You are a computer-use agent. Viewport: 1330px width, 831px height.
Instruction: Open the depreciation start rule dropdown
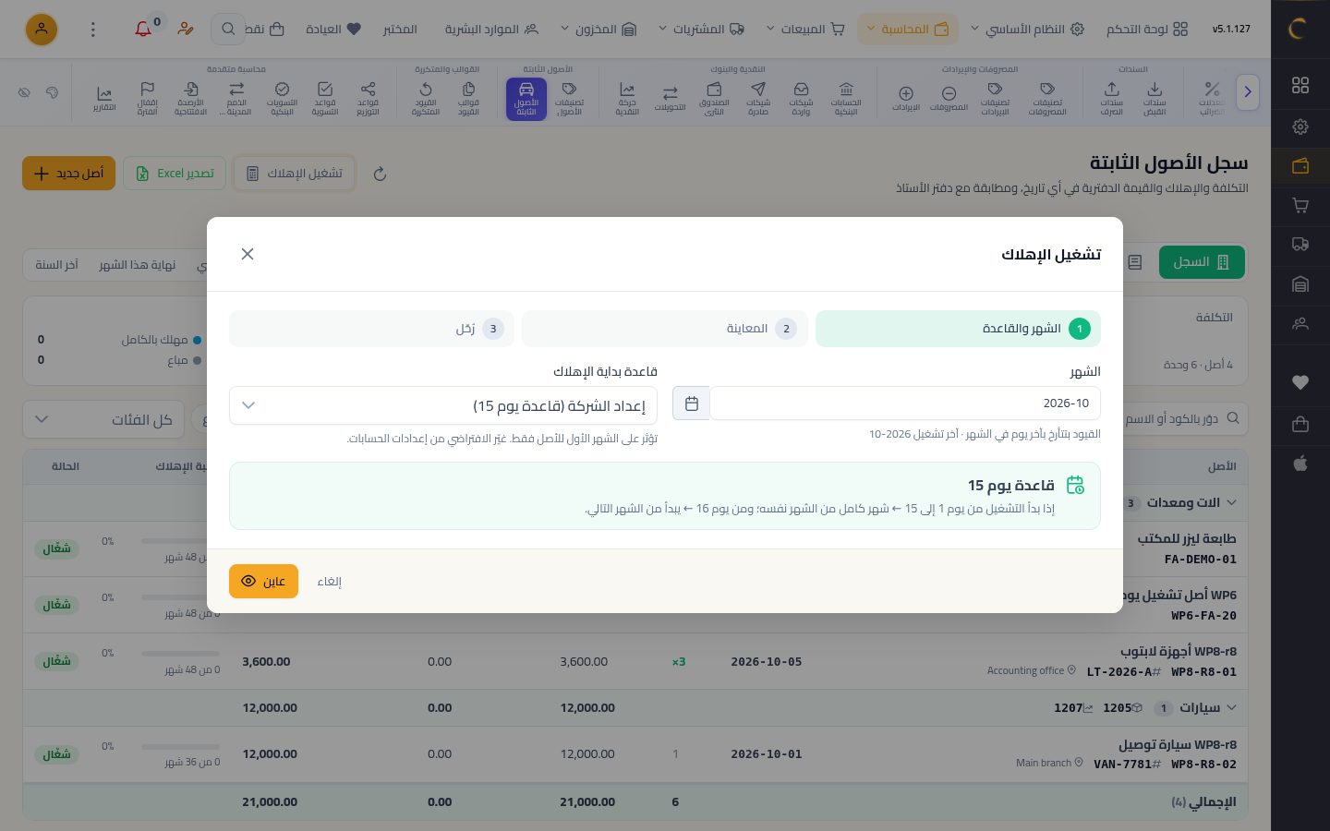(443, 405)
